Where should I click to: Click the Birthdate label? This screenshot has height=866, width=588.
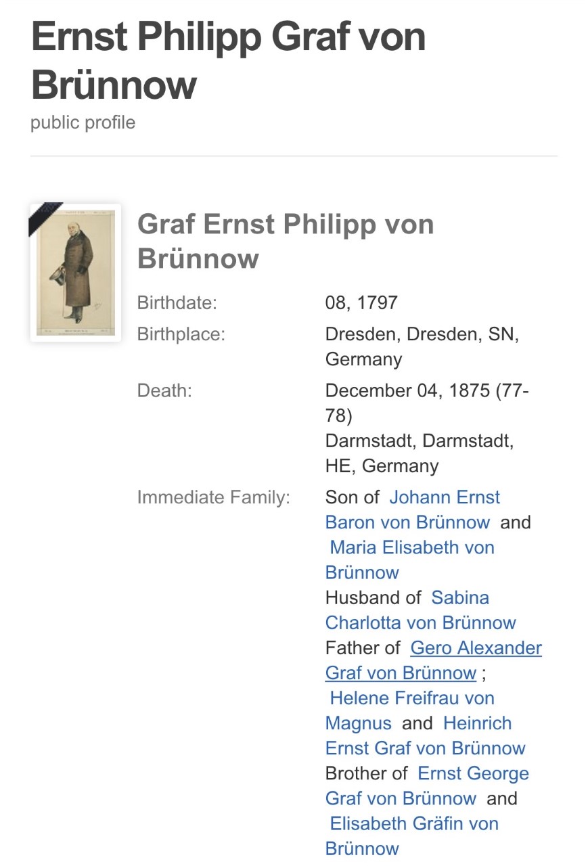177,302
